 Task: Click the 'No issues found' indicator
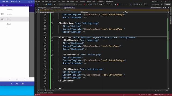click(x=49, y=90)
